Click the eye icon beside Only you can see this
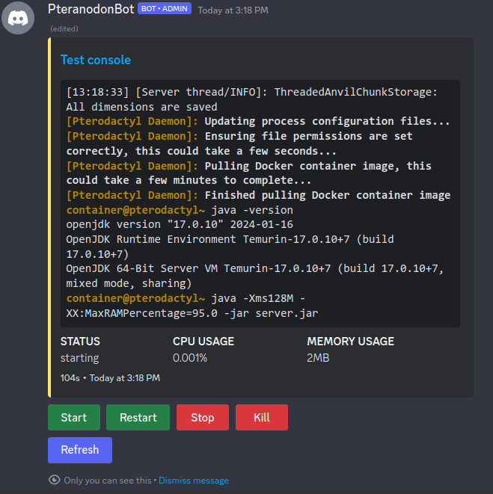 (x=55, y=480)
